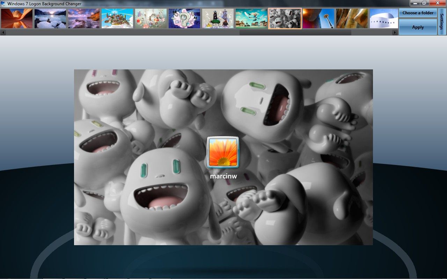Choose the blue ghost character thumbnail

pos(184,18)
